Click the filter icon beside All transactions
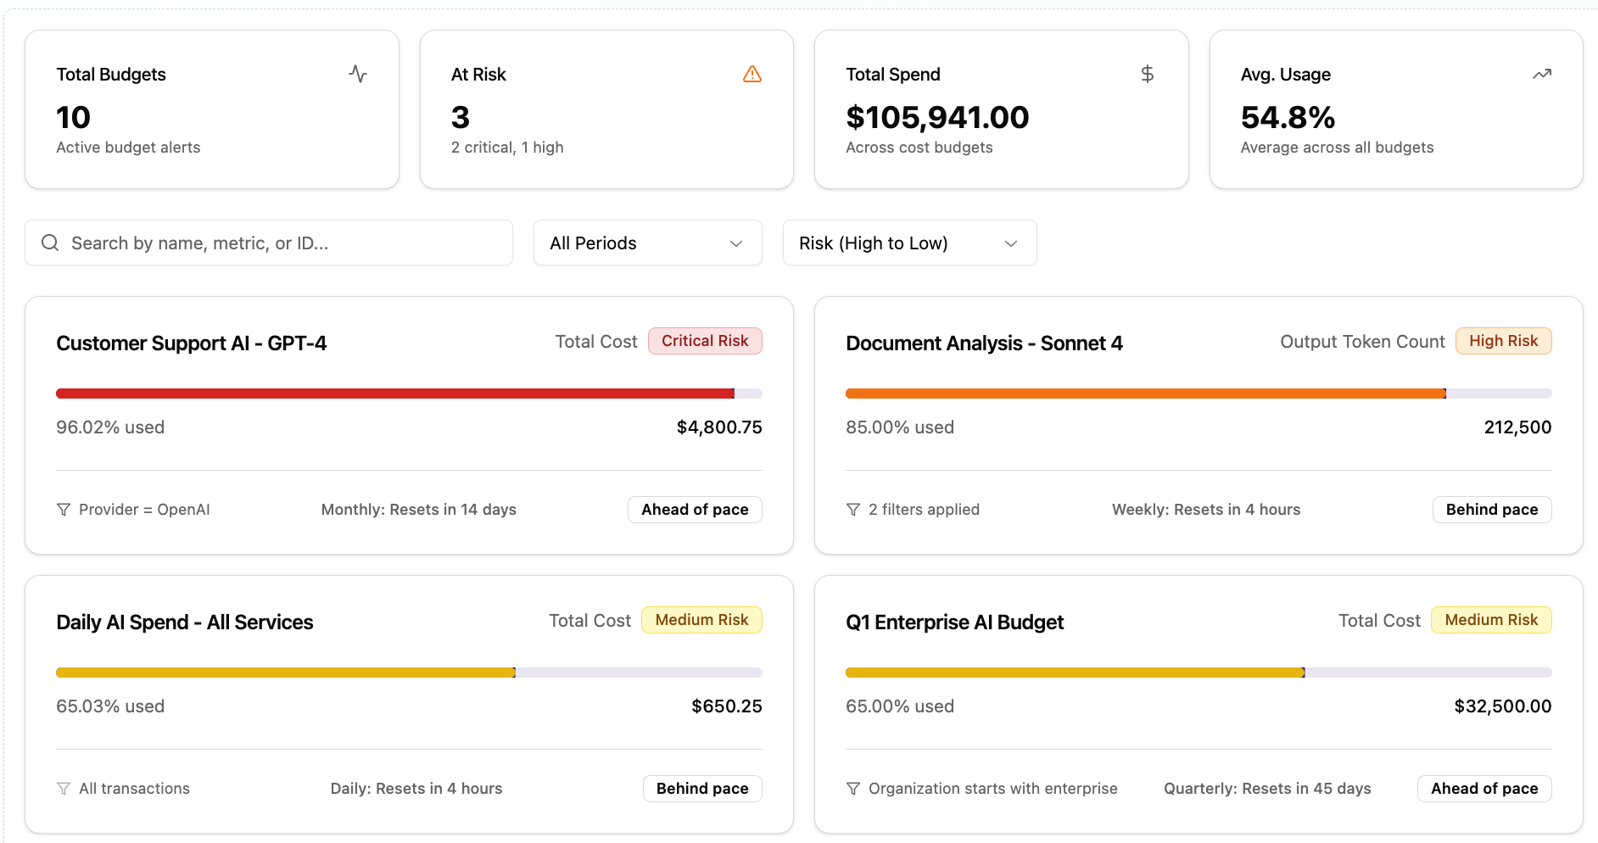1598x843 pixels. 64,788
